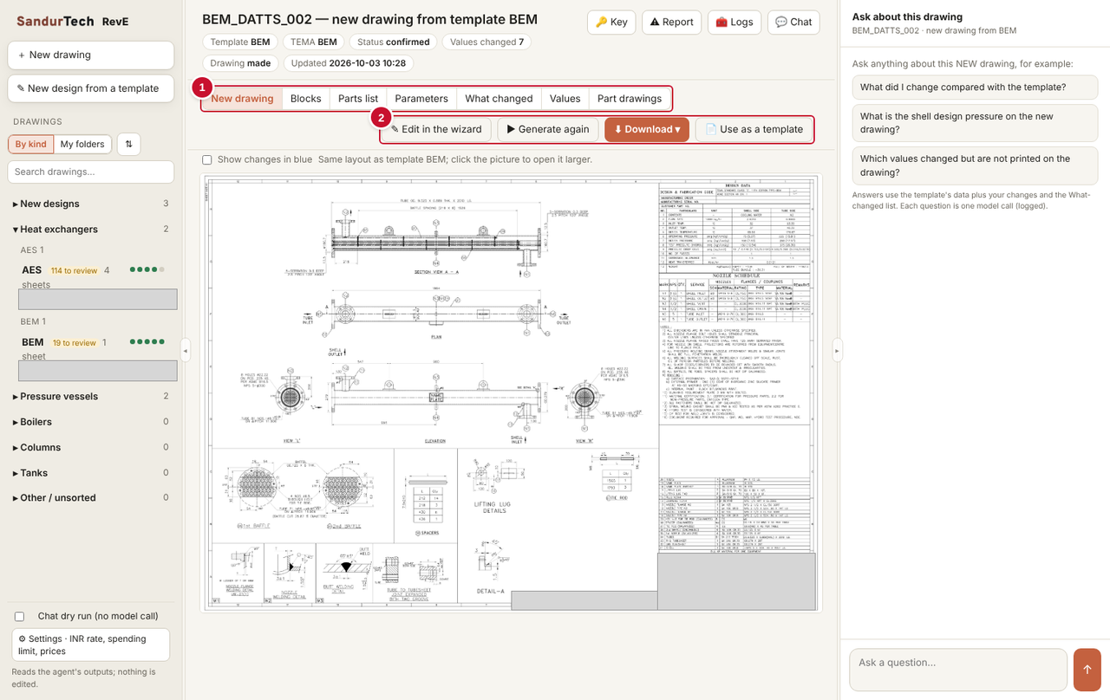
Task: Click the Ask a question text box
Action: click(958, 670)
